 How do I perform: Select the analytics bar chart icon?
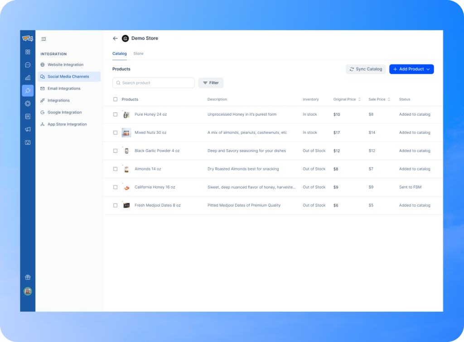[28, 77]
